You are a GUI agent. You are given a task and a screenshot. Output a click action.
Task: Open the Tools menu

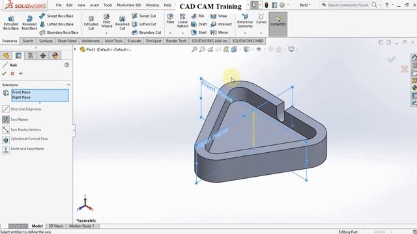point(108,5)
